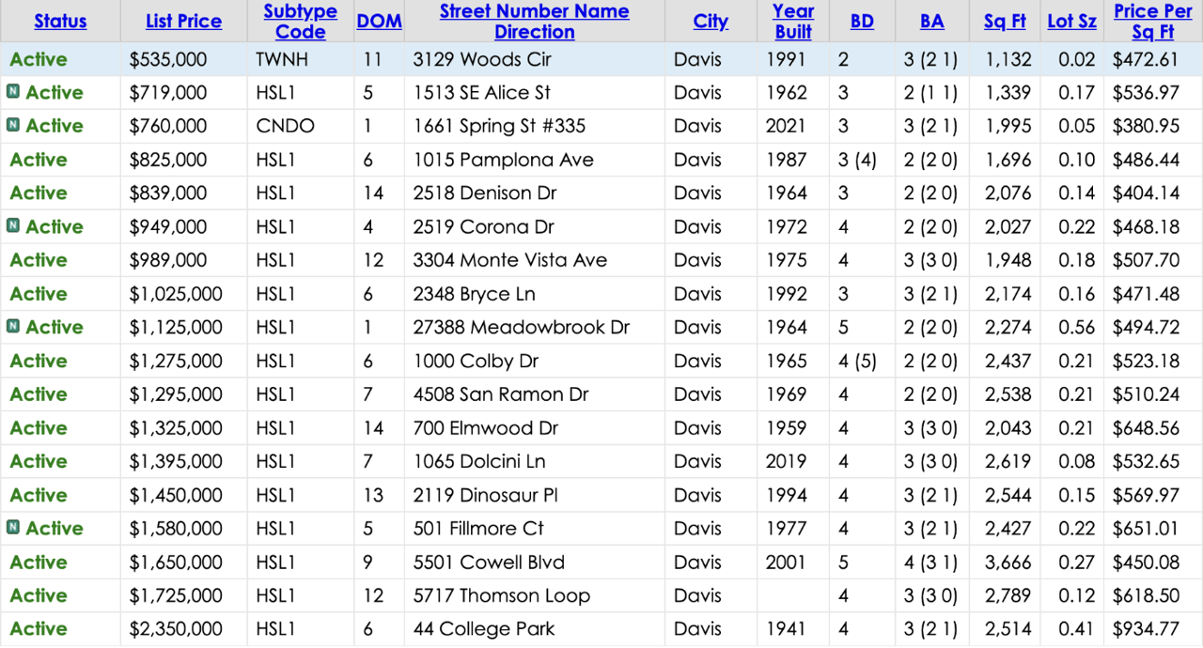The width and height of the screenshot is (1203, 648).
Task: Click the 3,666 square feet value
Action: pyautogui.click(x=1008, y=563)
